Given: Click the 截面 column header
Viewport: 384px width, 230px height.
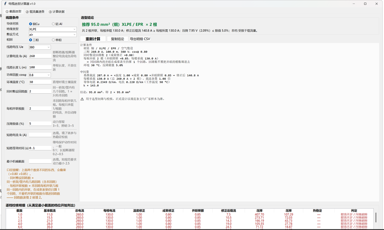Looking at the screenshot, I should 19,211.
